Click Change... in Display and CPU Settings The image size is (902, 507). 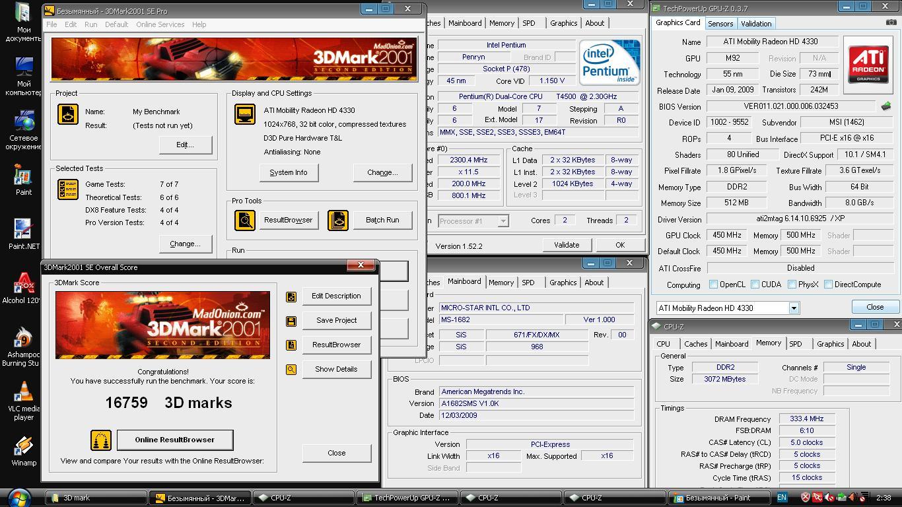coord(382,172)
